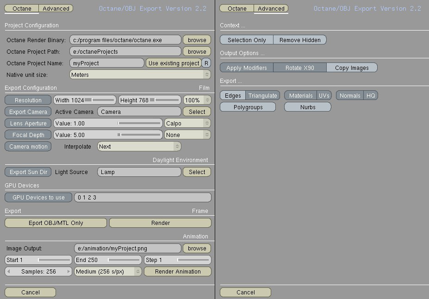
Task: Browse for Image Output path
Action: pos(197,248)
